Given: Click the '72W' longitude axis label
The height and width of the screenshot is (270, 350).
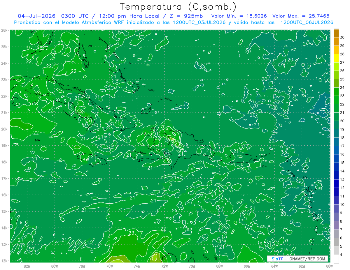Looking at the screenshot, I should pos(164,266).
